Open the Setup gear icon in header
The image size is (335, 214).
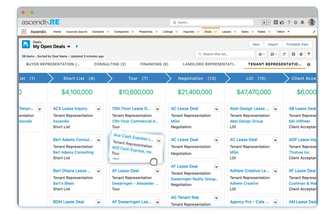295,23
